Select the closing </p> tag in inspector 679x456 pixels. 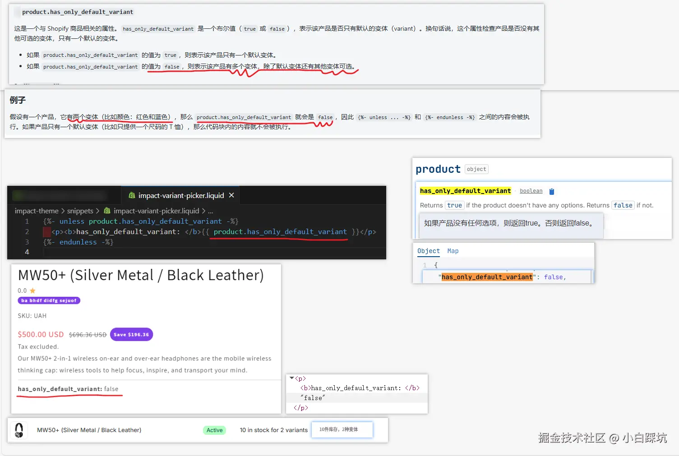tap(300, 408)
